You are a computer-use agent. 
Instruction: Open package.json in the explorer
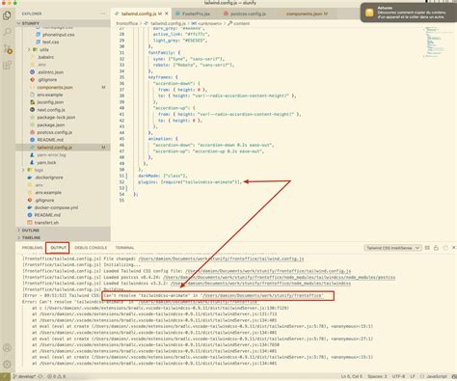pyautogui.click(x=50, y=124)
